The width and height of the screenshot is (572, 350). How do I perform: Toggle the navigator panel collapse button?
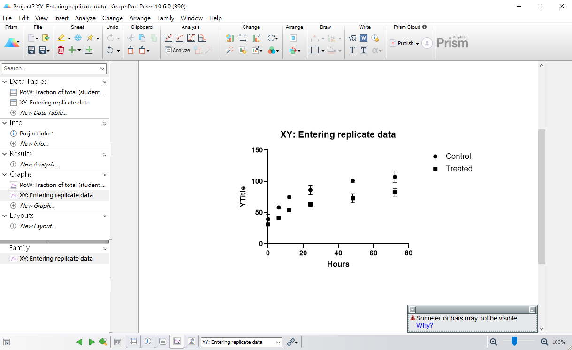point(7,342)
